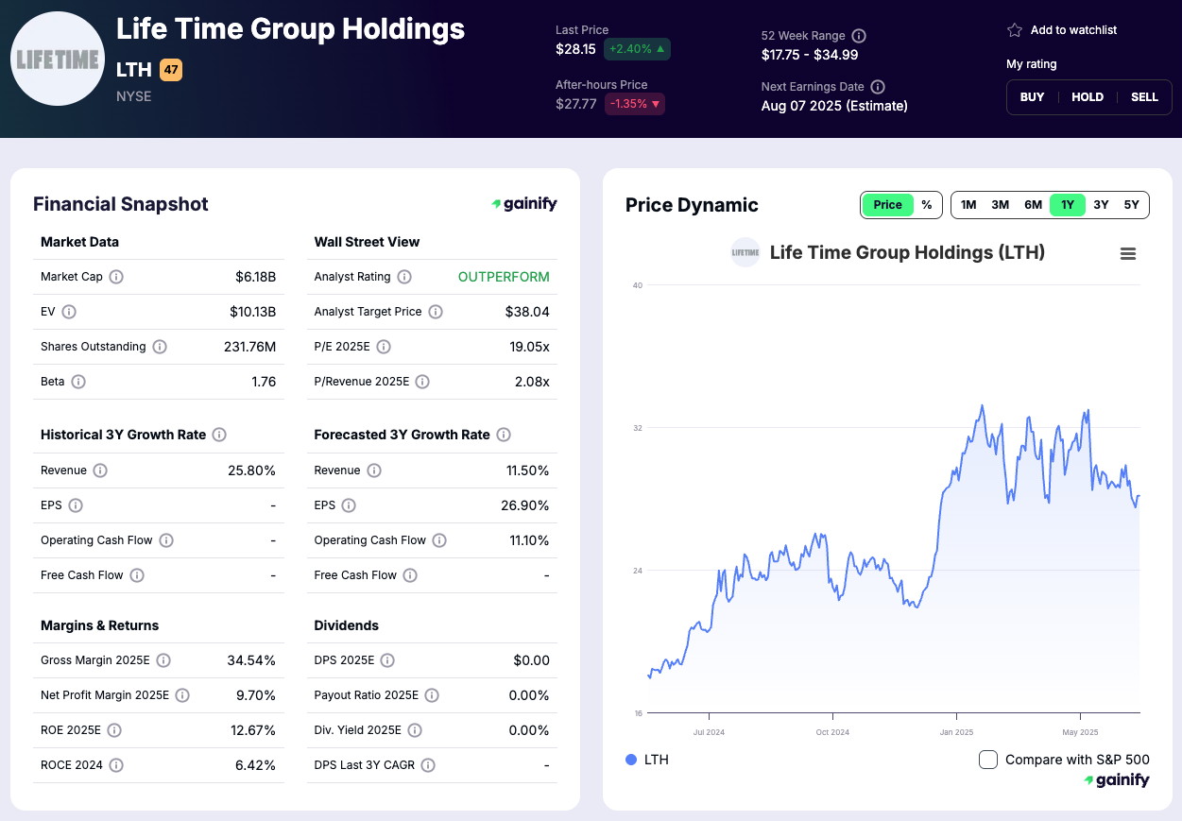
Task: Click info icon next to Market Cap
Action: pos(116,277)
